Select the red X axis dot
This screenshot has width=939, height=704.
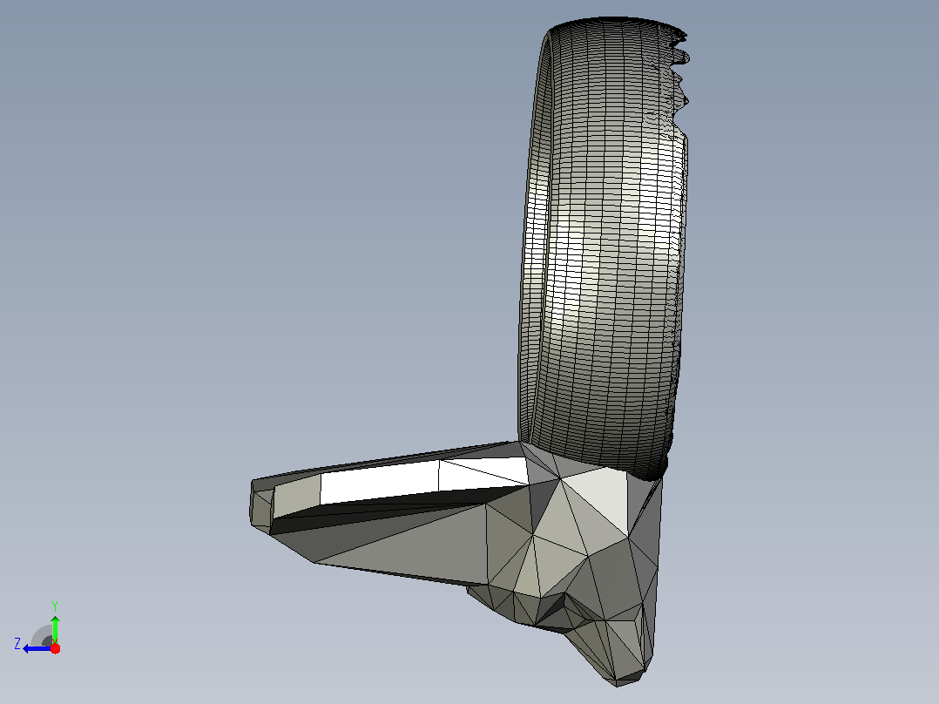coord(55,648)
